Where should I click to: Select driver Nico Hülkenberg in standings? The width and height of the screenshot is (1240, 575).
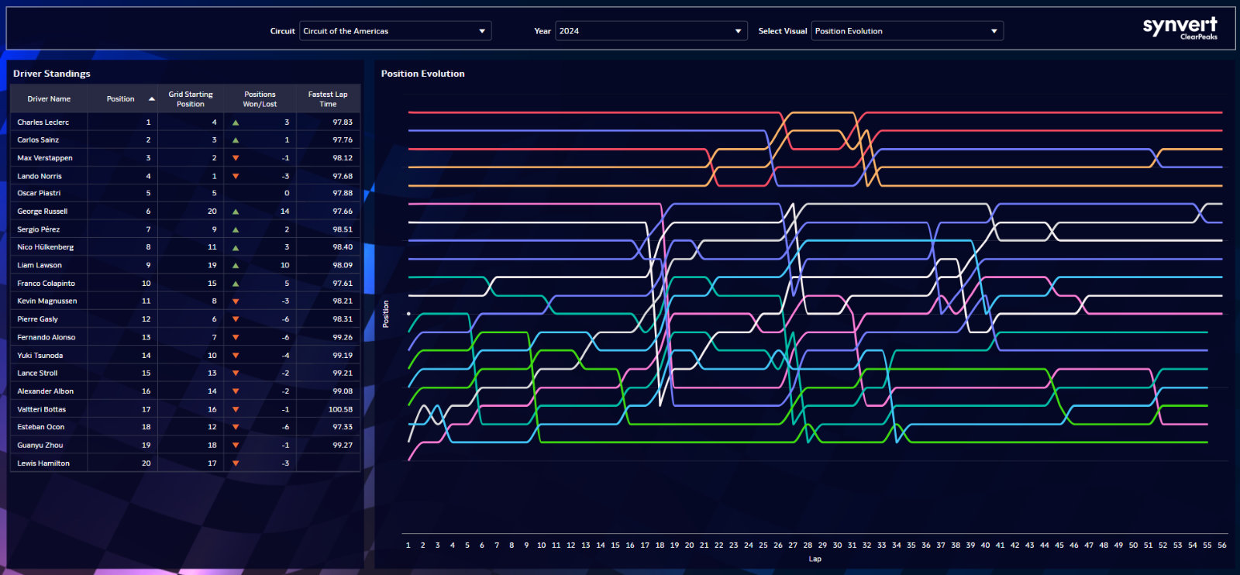point(46,247)
